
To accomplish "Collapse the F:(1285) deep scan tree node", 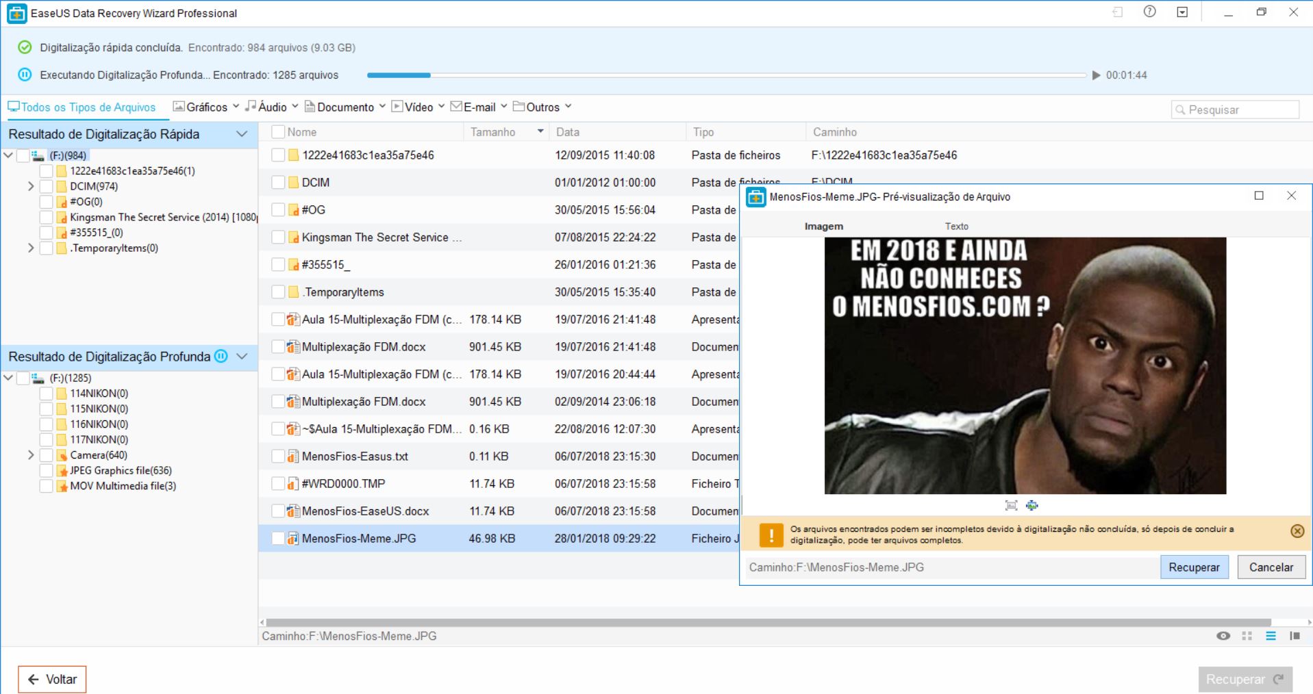I will (x=8, y=378).
